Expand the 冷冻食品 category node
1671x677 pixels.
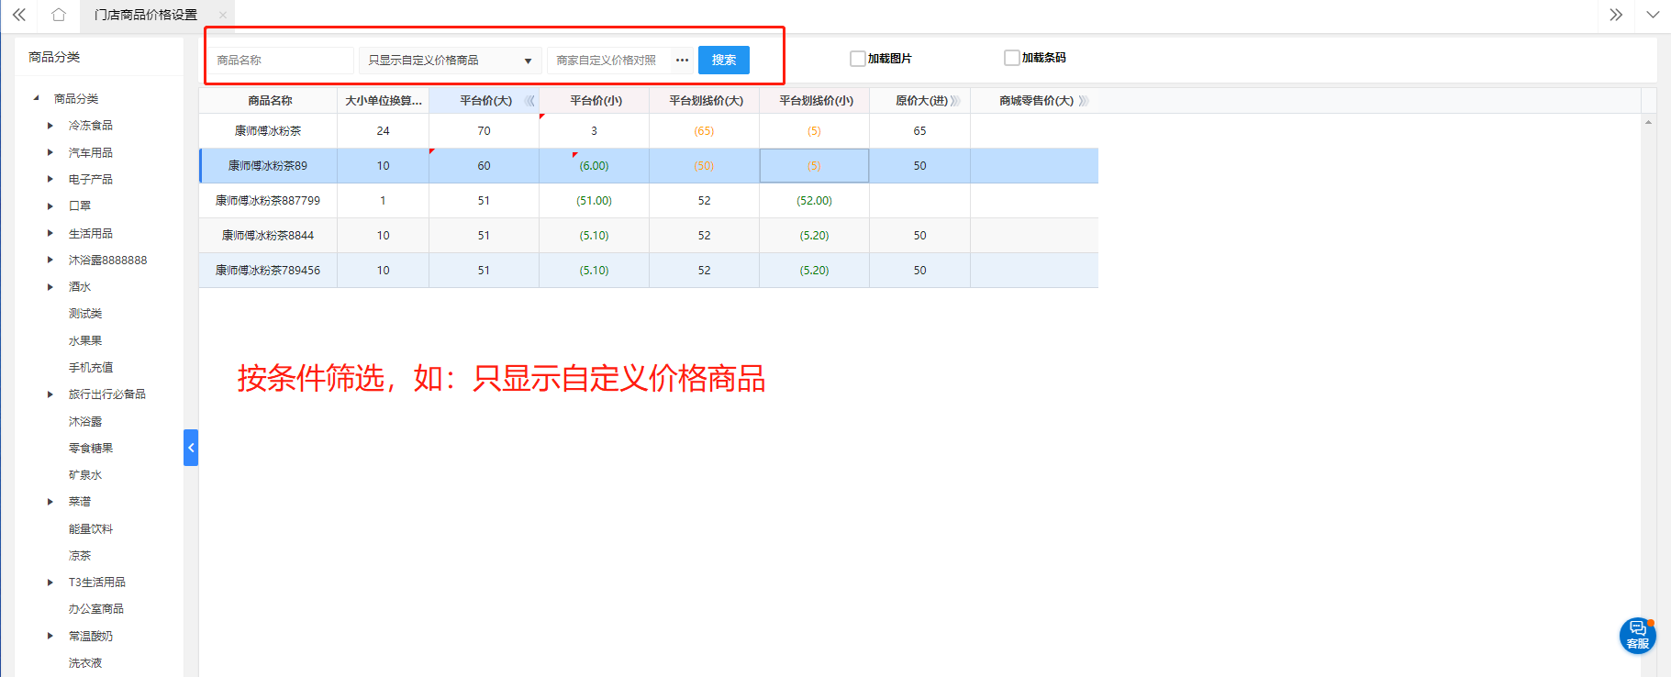50,126
